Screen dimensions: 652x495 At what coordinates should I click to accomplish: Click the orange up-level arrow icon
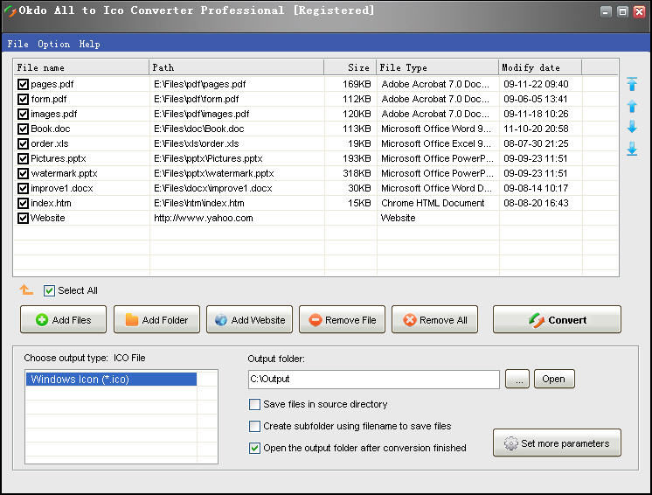point(26,290)
